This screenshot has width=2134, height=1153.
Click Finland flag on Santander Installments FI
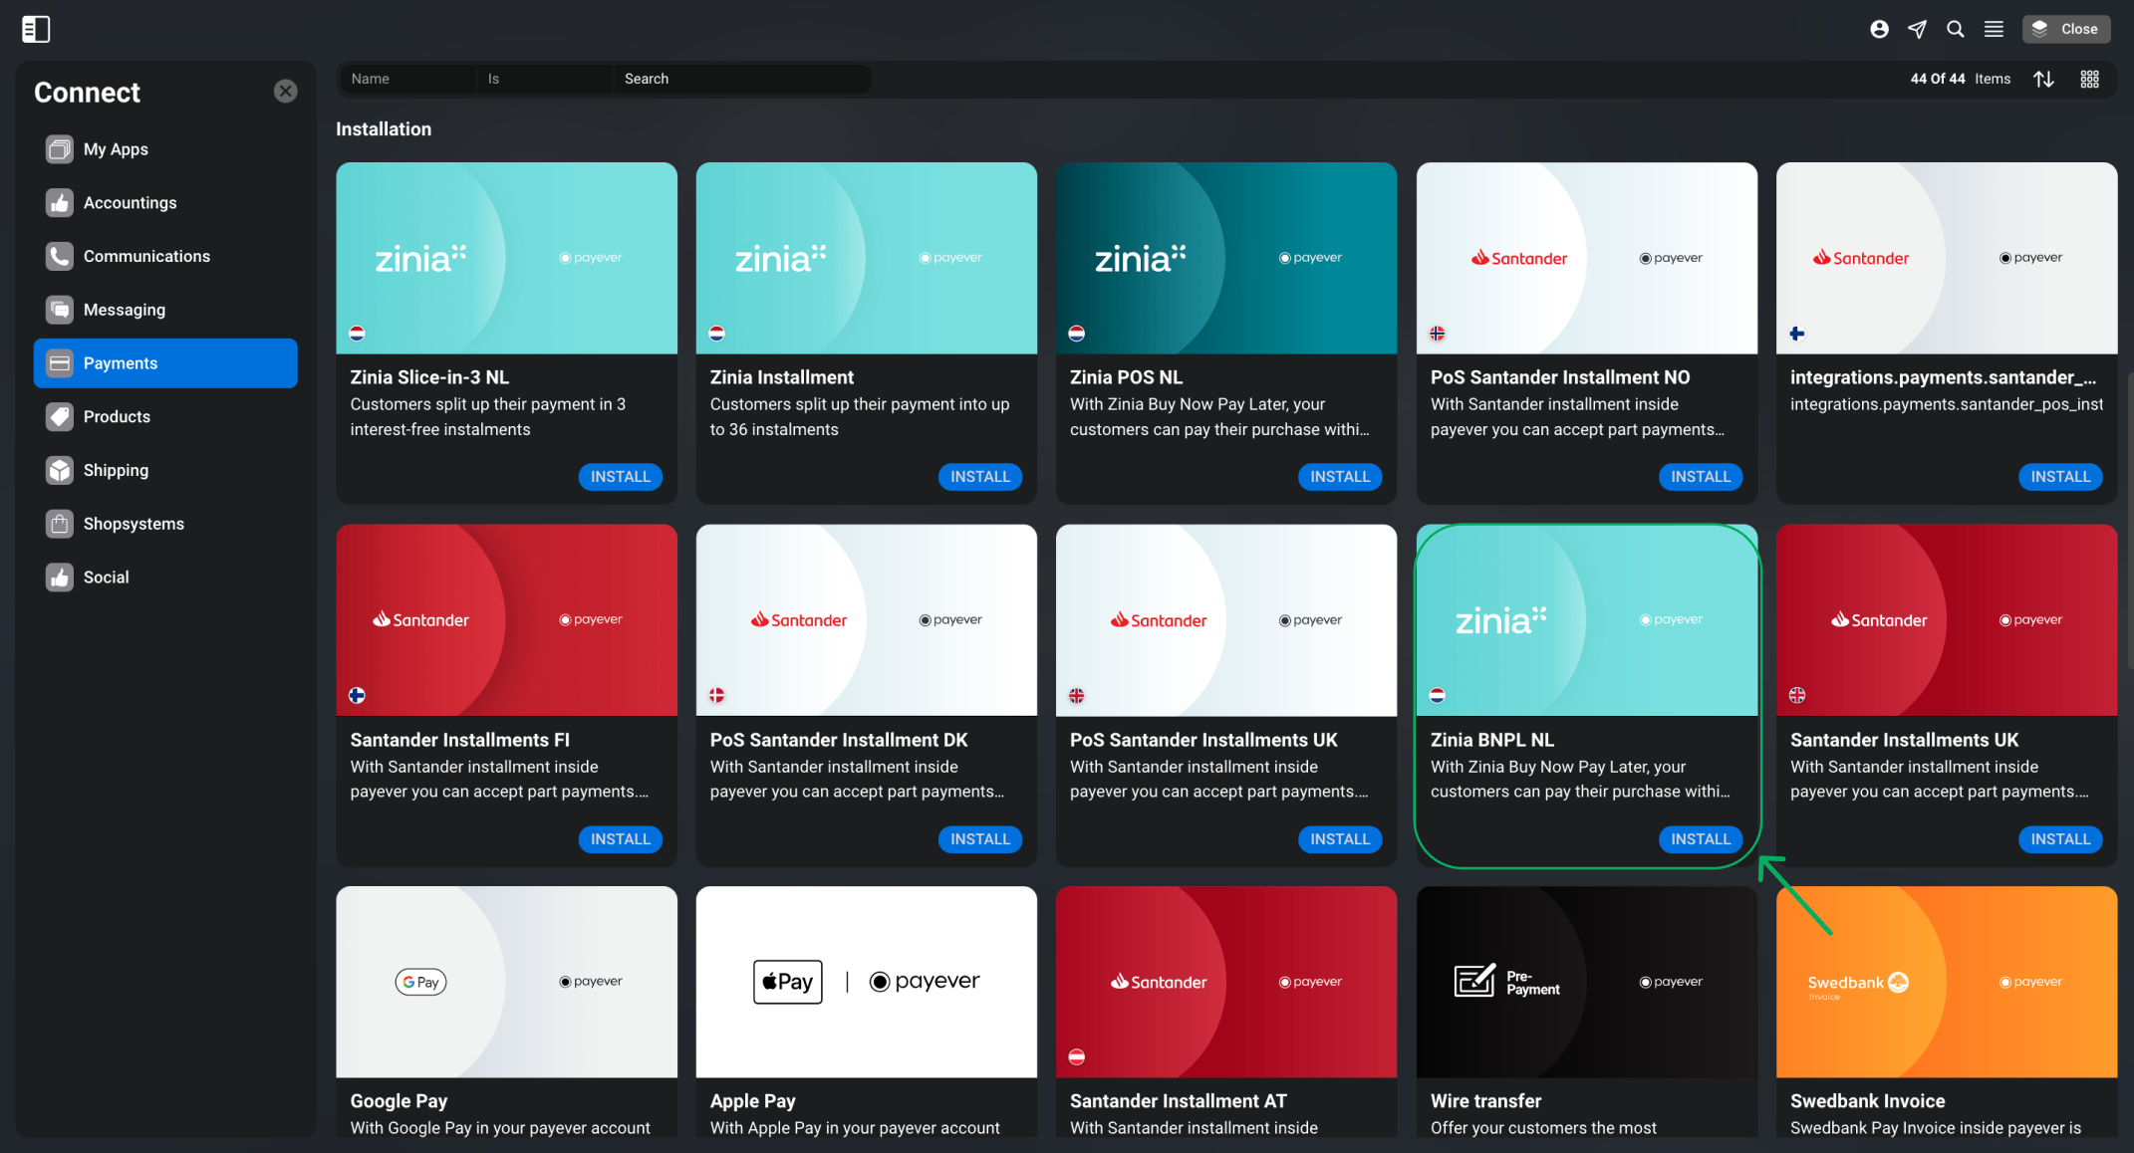pyautogui.click(x=357, y=695)
